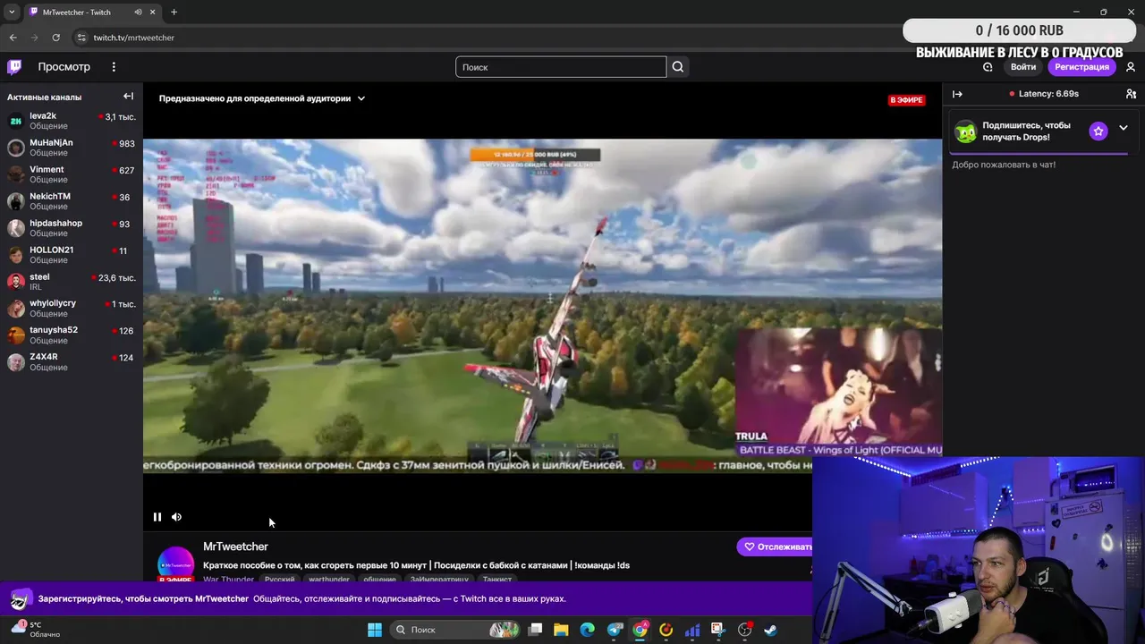1145x644 pixels.
Task: Select the warthunder tag
Action: click(x=329, y=580)
